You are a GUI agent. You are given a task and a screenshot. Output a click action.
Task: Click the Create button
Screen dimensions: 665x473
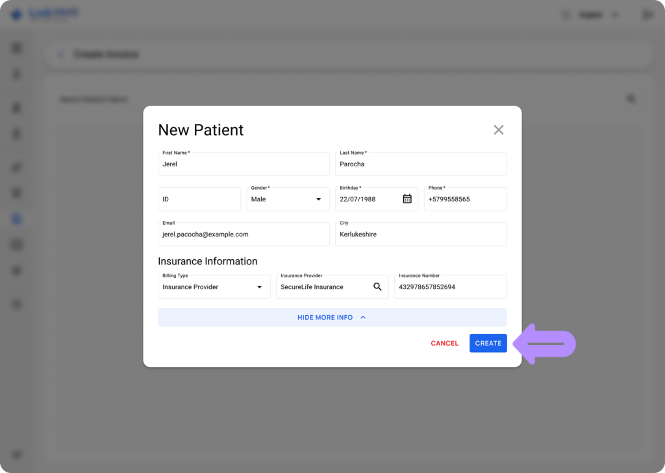(488, 343)
